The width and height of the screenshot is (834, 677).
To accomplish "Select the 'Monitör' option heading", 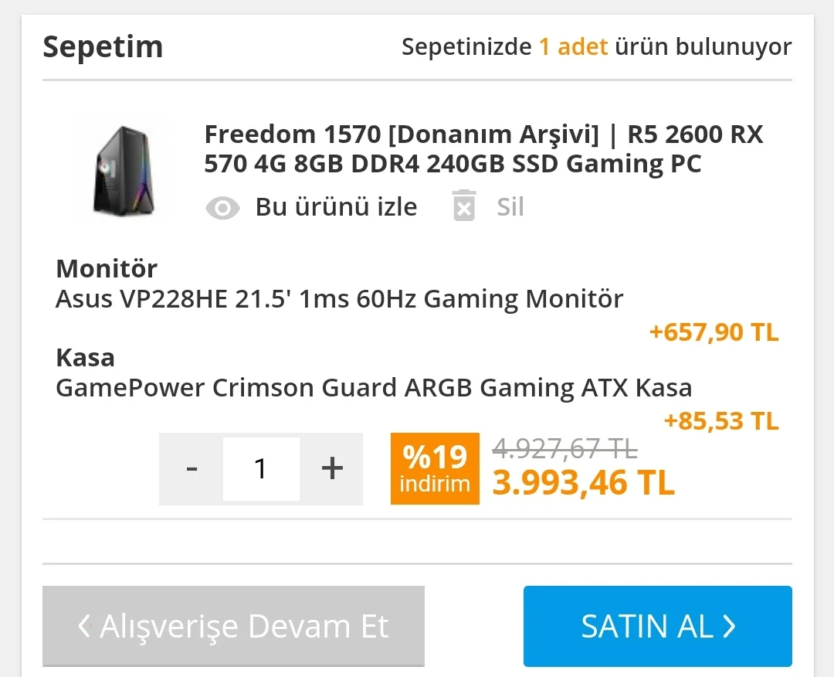I will (107, 269).
